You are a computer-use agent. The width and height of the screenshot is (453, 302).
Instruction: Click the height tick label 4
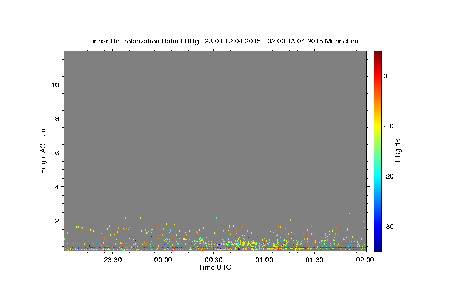coord(56,186)
